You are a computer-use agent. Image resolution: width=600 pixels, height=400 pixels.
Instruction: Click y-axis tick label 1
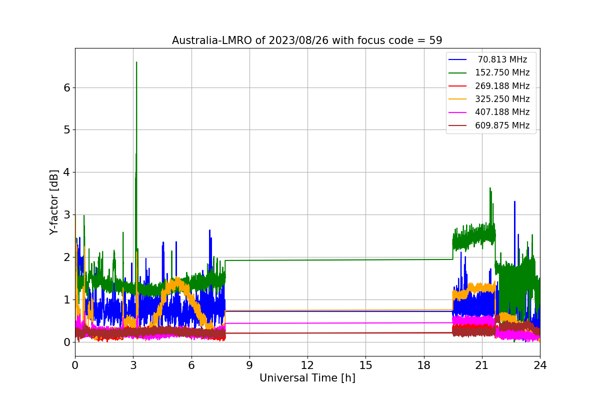(67, 299)
